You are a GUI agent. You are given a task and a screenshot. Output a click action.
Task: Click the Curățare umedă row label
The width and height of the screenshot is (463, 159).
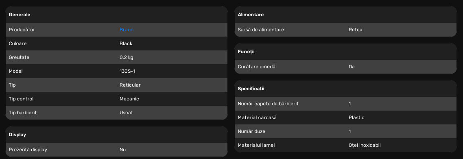(256, 67)
